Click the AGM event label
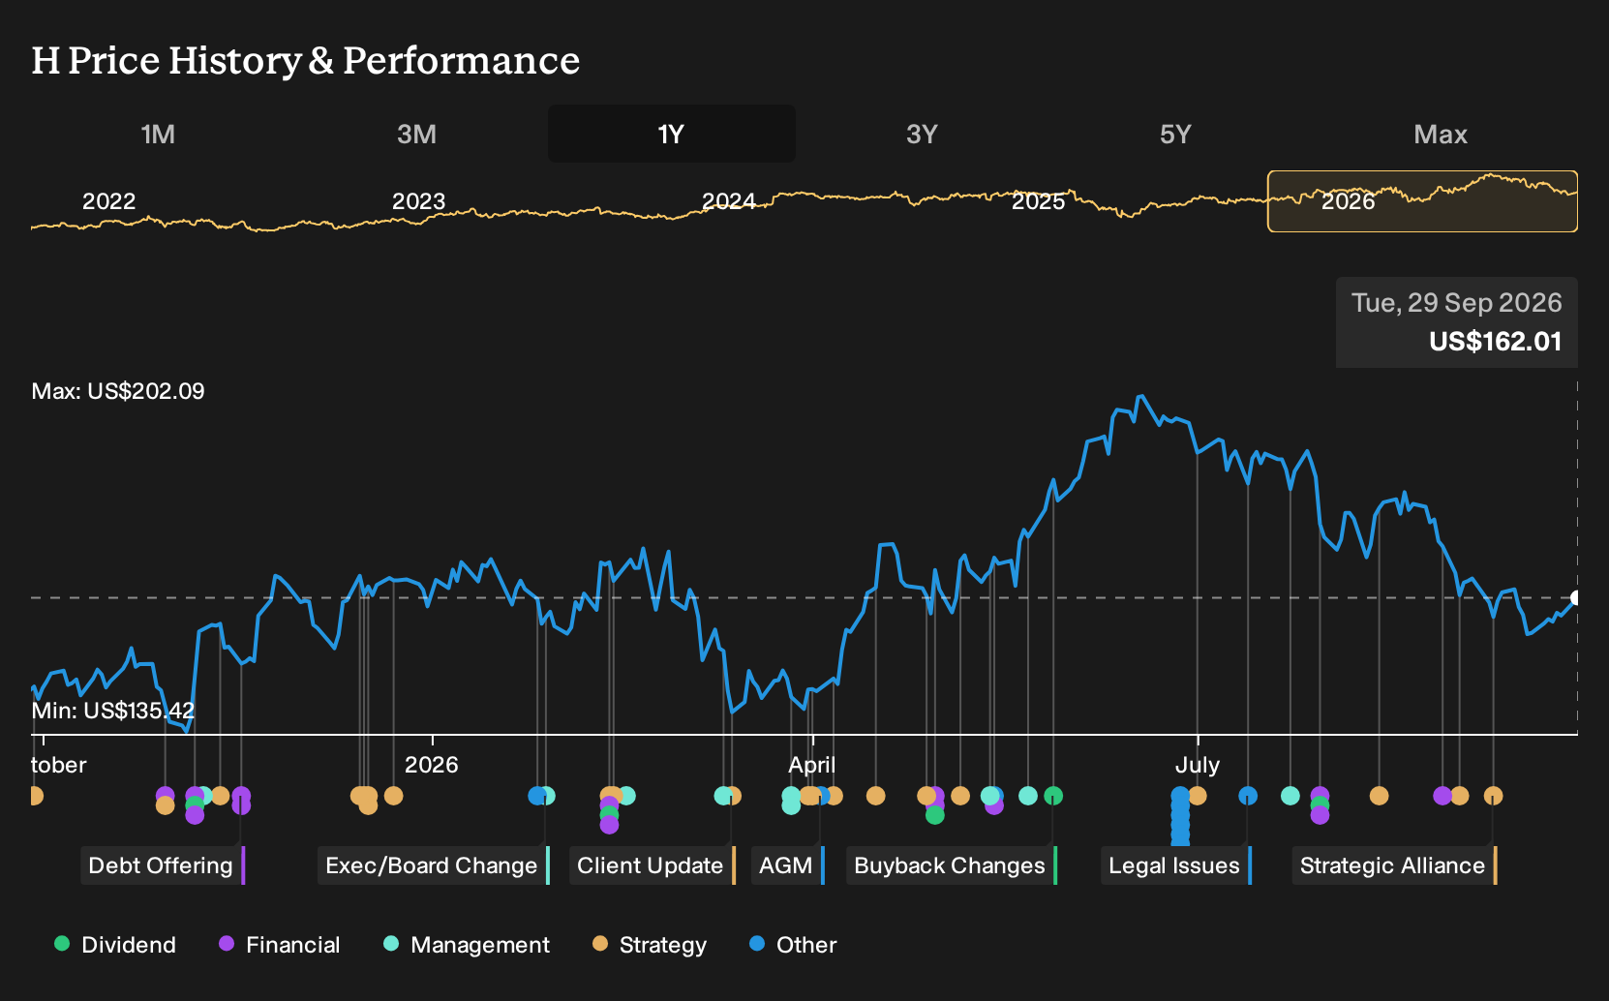The width and height of the screenshot is (1609, 1001). pos(787,865)
